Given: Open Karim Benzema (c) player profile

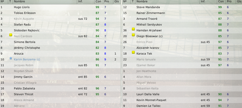Looking at the screenshot, I should [x=27, y=60].
